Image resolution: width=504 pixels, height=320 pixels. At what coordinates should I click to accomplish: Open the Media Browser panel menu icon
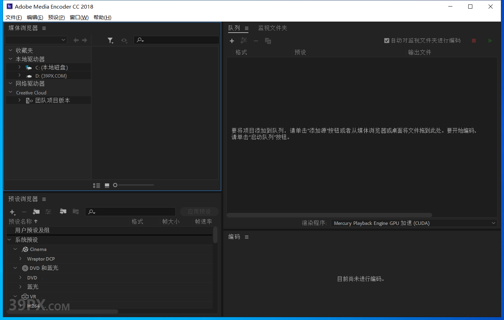click(44, 28)
